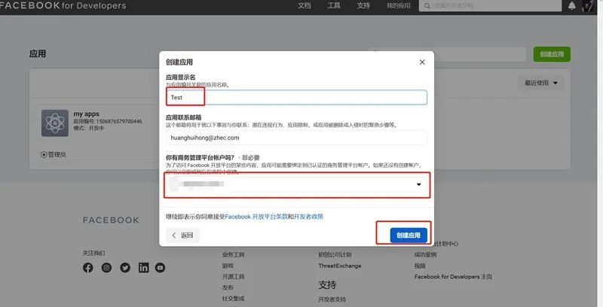Open 支持 in the top navigation
The height and width of the screenshot is (307, 603).
point(363,6)
